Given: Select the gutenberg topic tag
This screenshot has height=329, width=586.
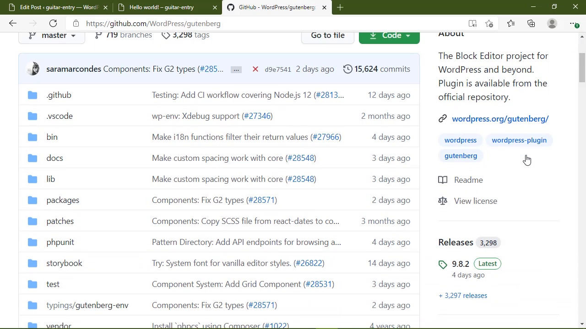Looking at the screenshot, I should point(461,156).
